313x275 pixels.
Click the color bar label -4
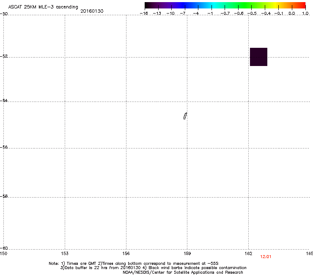tap(196, 14)
